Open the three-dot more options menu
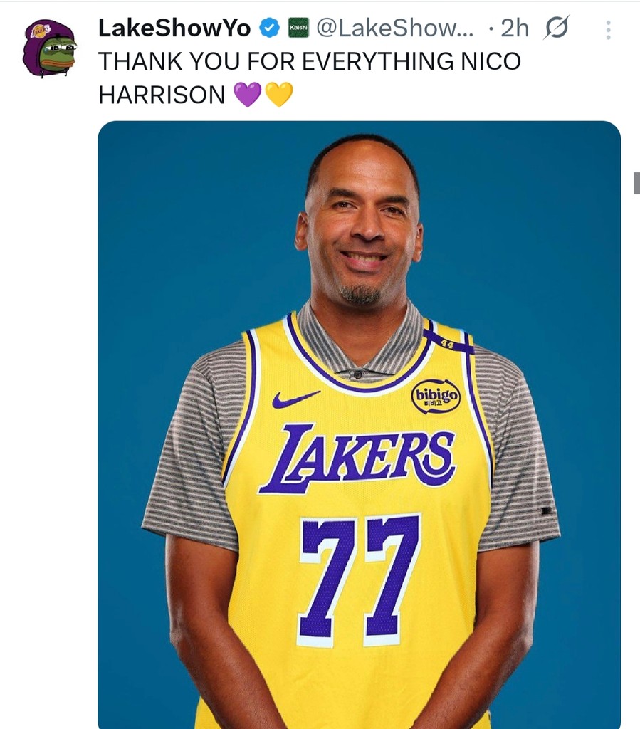This screenshot has width=640, height=729. click(x=608, y=29)
